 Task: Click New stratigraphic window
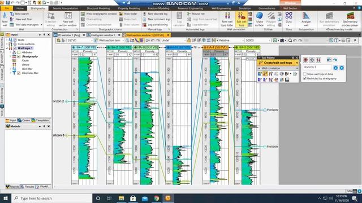tap(99, 14)
